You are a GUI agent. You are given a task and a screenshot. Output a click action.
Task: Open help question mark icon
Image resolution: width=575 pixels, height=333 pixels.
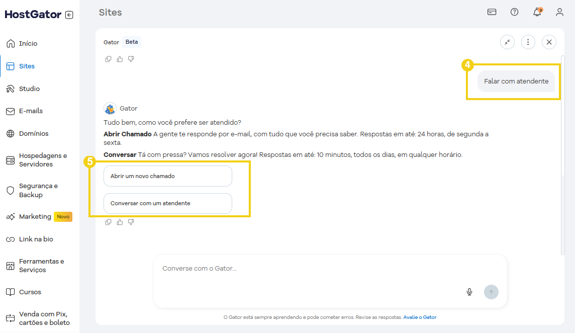514,12
